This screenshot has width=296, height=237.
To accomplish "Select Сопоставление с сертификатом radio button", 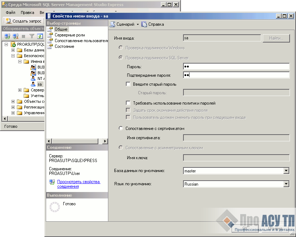I will [121, 128].
